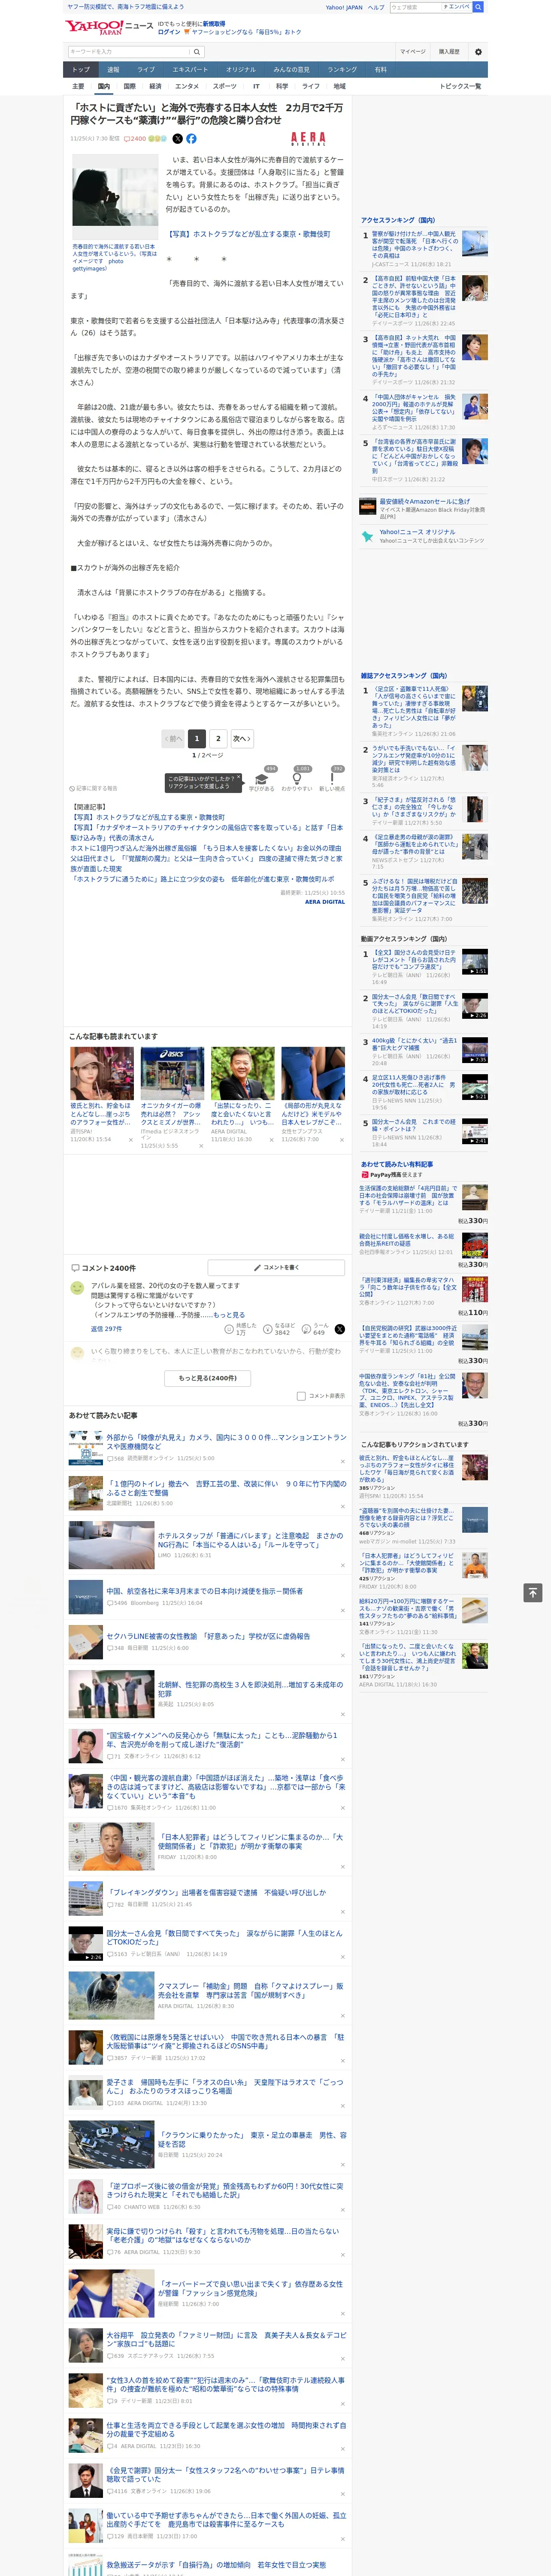This screenshot has height=2576, width=551.
Task: Open ホテルスタッフが「普通にバレます」 article
Action: coord(250,1539)
